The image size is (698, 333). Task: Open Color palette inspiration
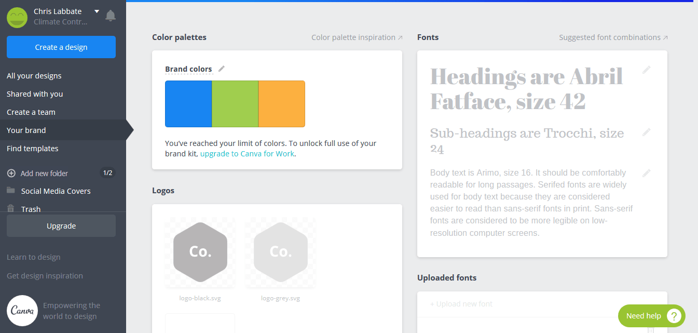pos(353,37)
